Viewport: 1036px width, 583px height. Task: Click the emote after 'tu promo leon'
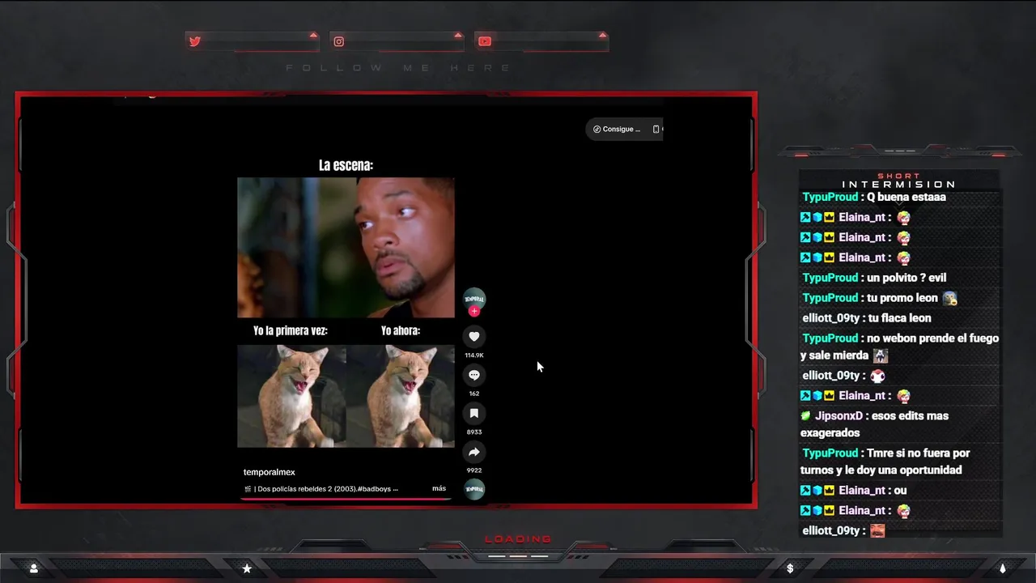(950, 298)
